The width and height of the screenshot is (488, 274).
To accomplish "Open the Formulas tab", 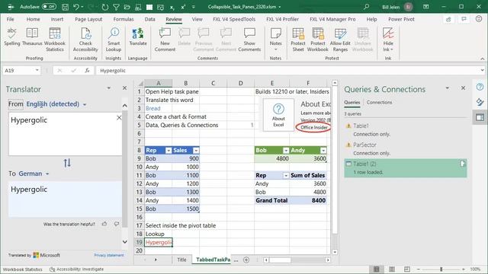I will 124,19.
